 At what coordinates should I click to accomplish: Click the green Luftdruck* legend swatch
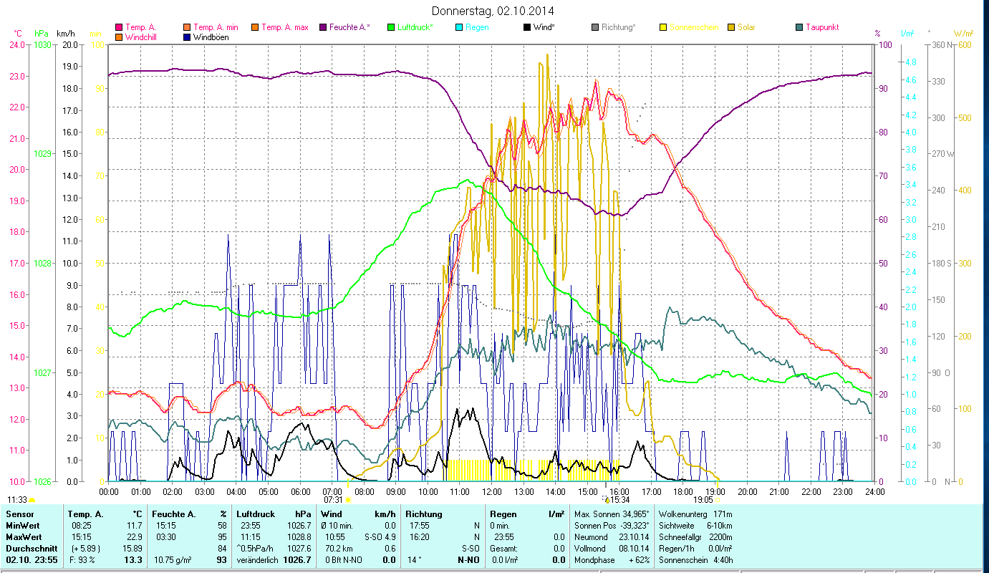click(x=391, y=27)
